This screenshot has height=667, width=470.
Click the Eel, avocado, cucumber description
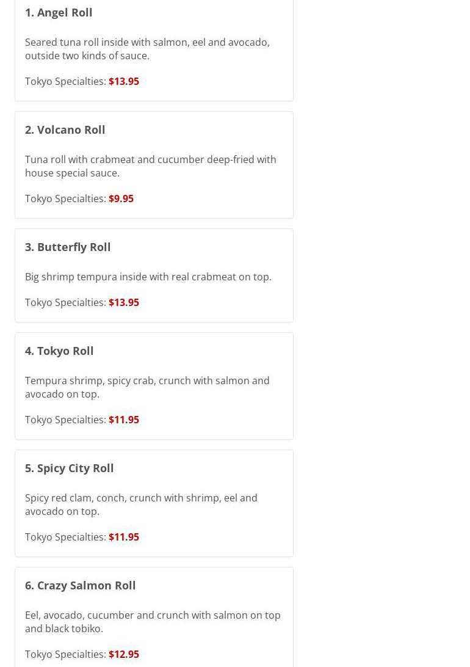[153, 622]
